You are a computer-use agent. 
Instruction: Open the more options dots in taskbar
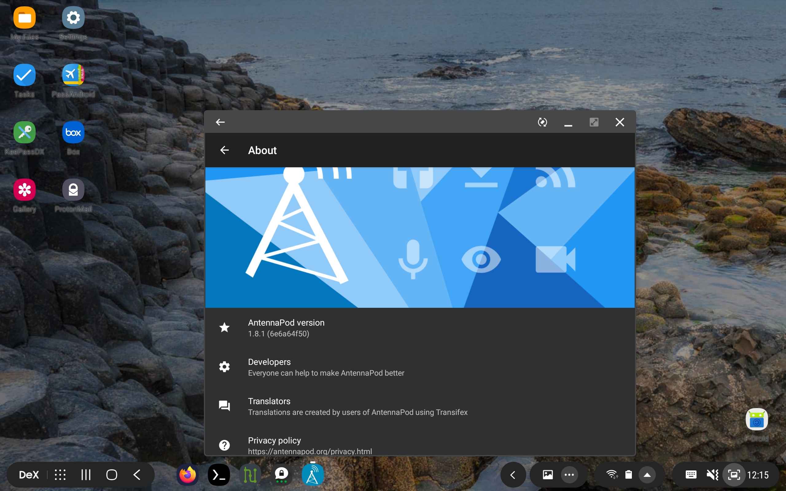[569, 475]
